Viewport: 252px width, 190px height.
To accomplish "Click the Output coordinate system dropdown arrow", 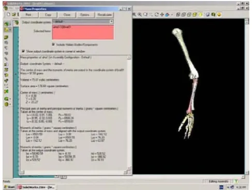I will (x=111, y=22).
